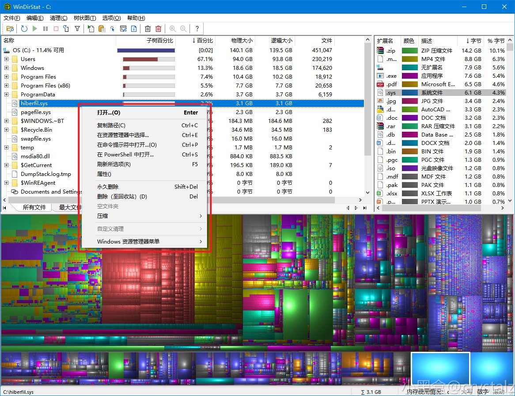Click the .rar archive icon in extension list
The image size is (515, 396).
[x=380, y=126]
